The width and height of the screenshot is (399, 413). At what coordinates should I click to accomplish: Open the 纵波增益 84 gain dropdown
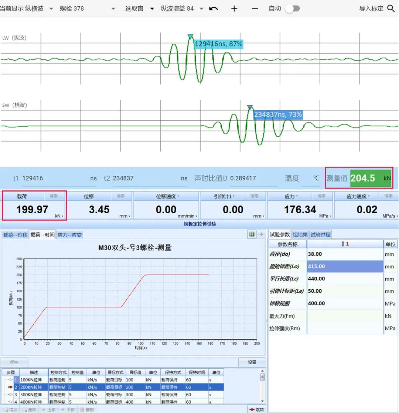[x=201, y=8]
